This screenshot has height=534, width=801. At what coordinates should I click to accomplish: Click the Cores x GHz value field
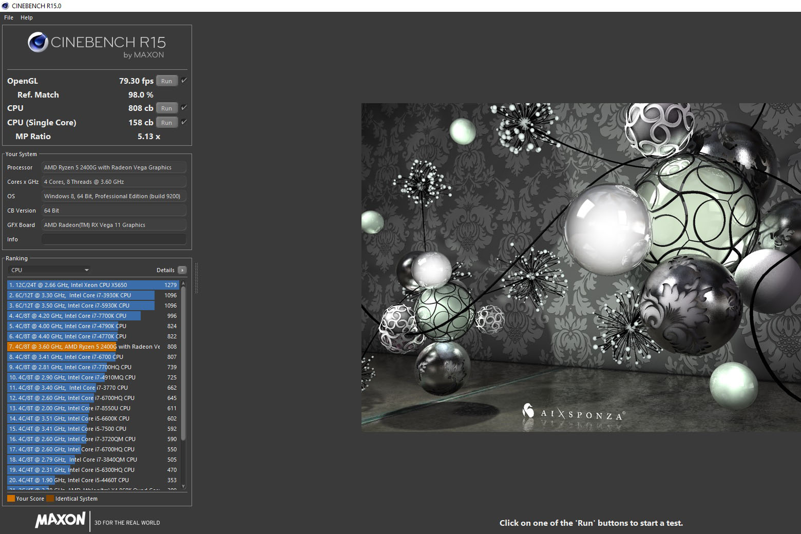point(114,182)
